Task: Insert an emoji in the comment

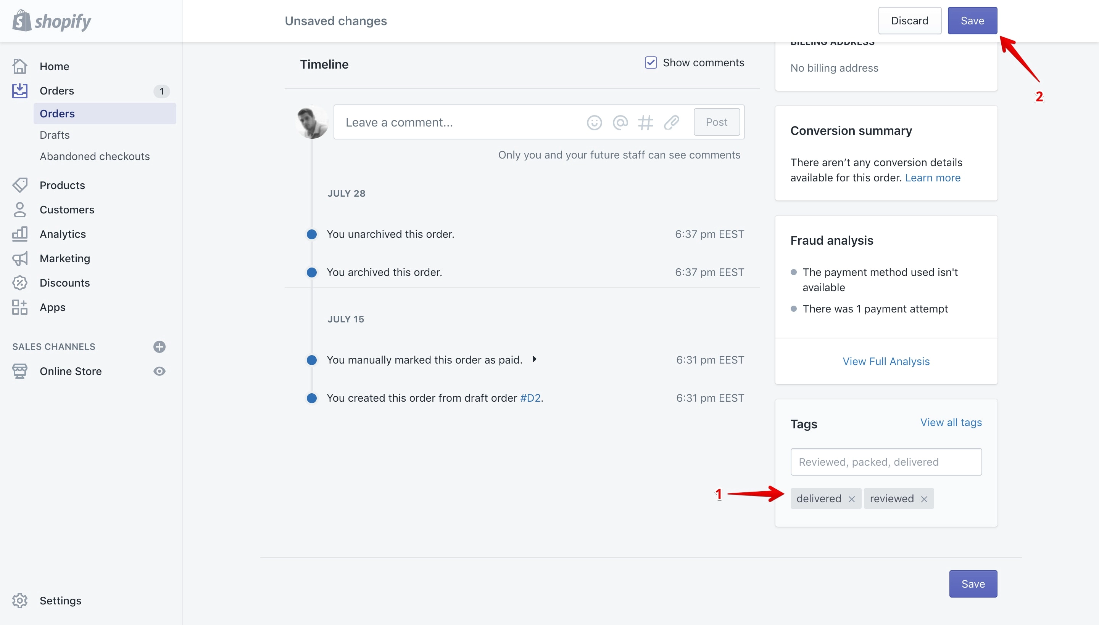Action: pos(595,122)
